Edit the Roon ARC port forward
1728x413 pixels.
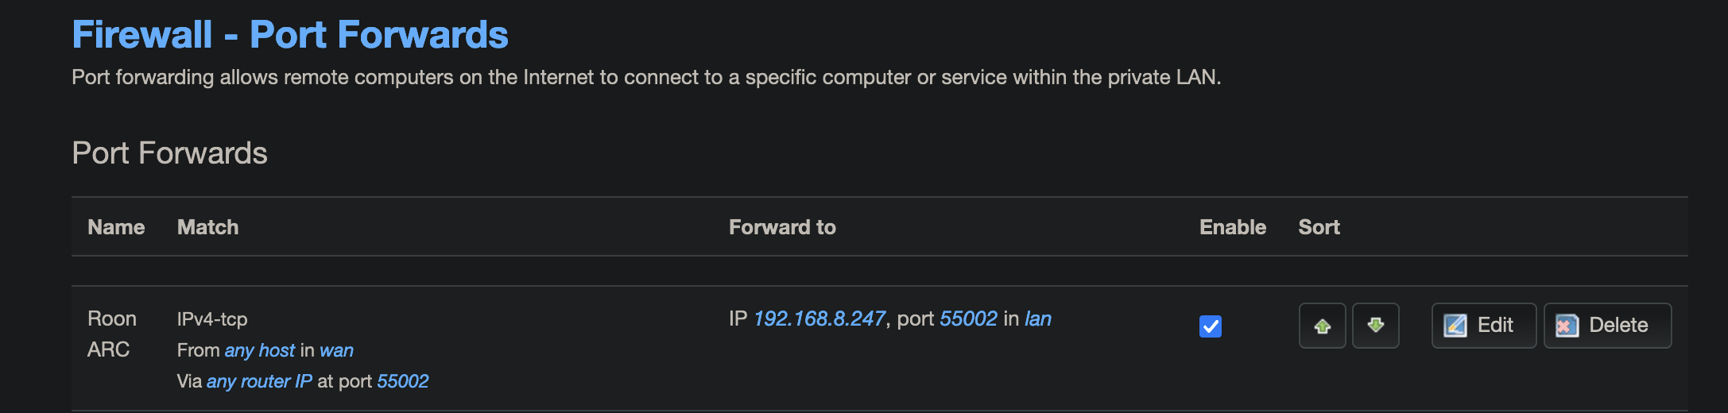[1483, 326]
